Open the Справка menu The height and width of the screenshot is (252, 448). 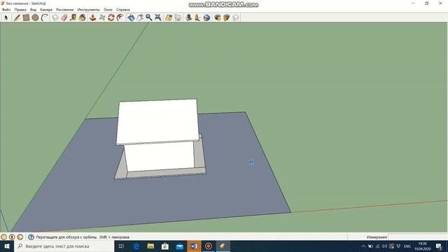point(123,10)
